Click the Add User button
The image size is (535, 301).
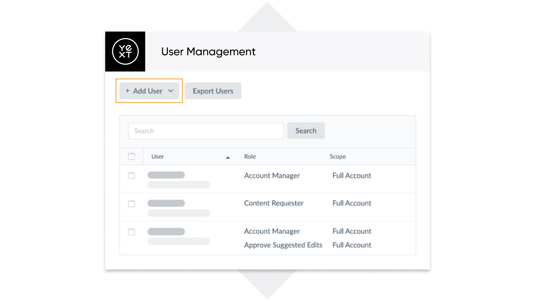[149, 91]
